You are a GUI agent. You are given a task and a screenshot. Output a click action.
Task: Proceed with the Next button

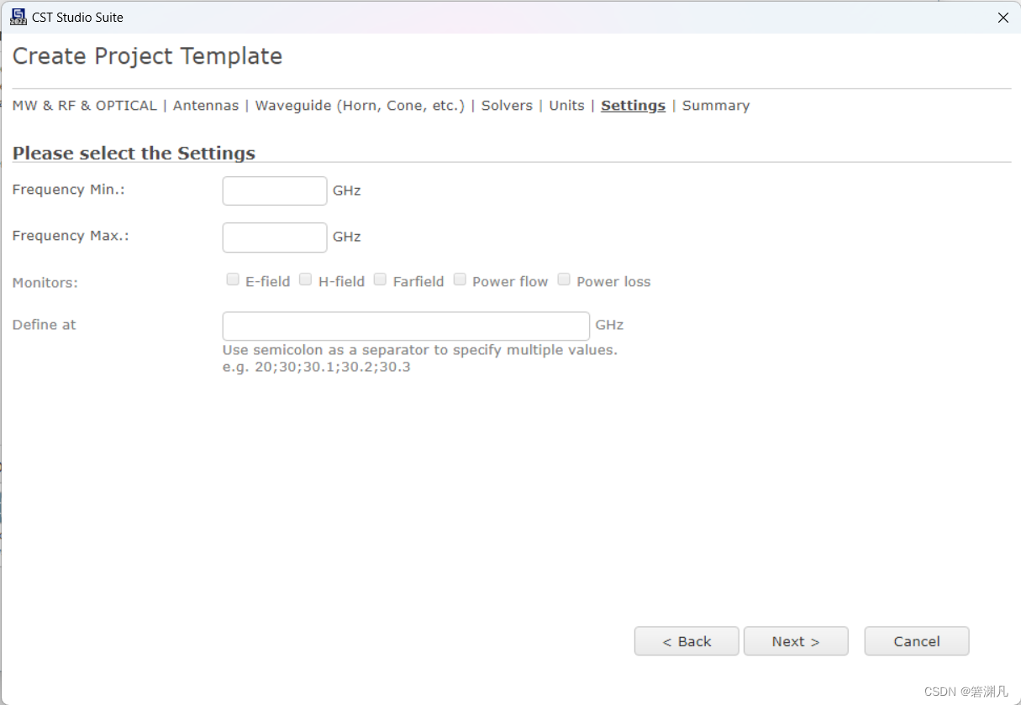(796, 641)
